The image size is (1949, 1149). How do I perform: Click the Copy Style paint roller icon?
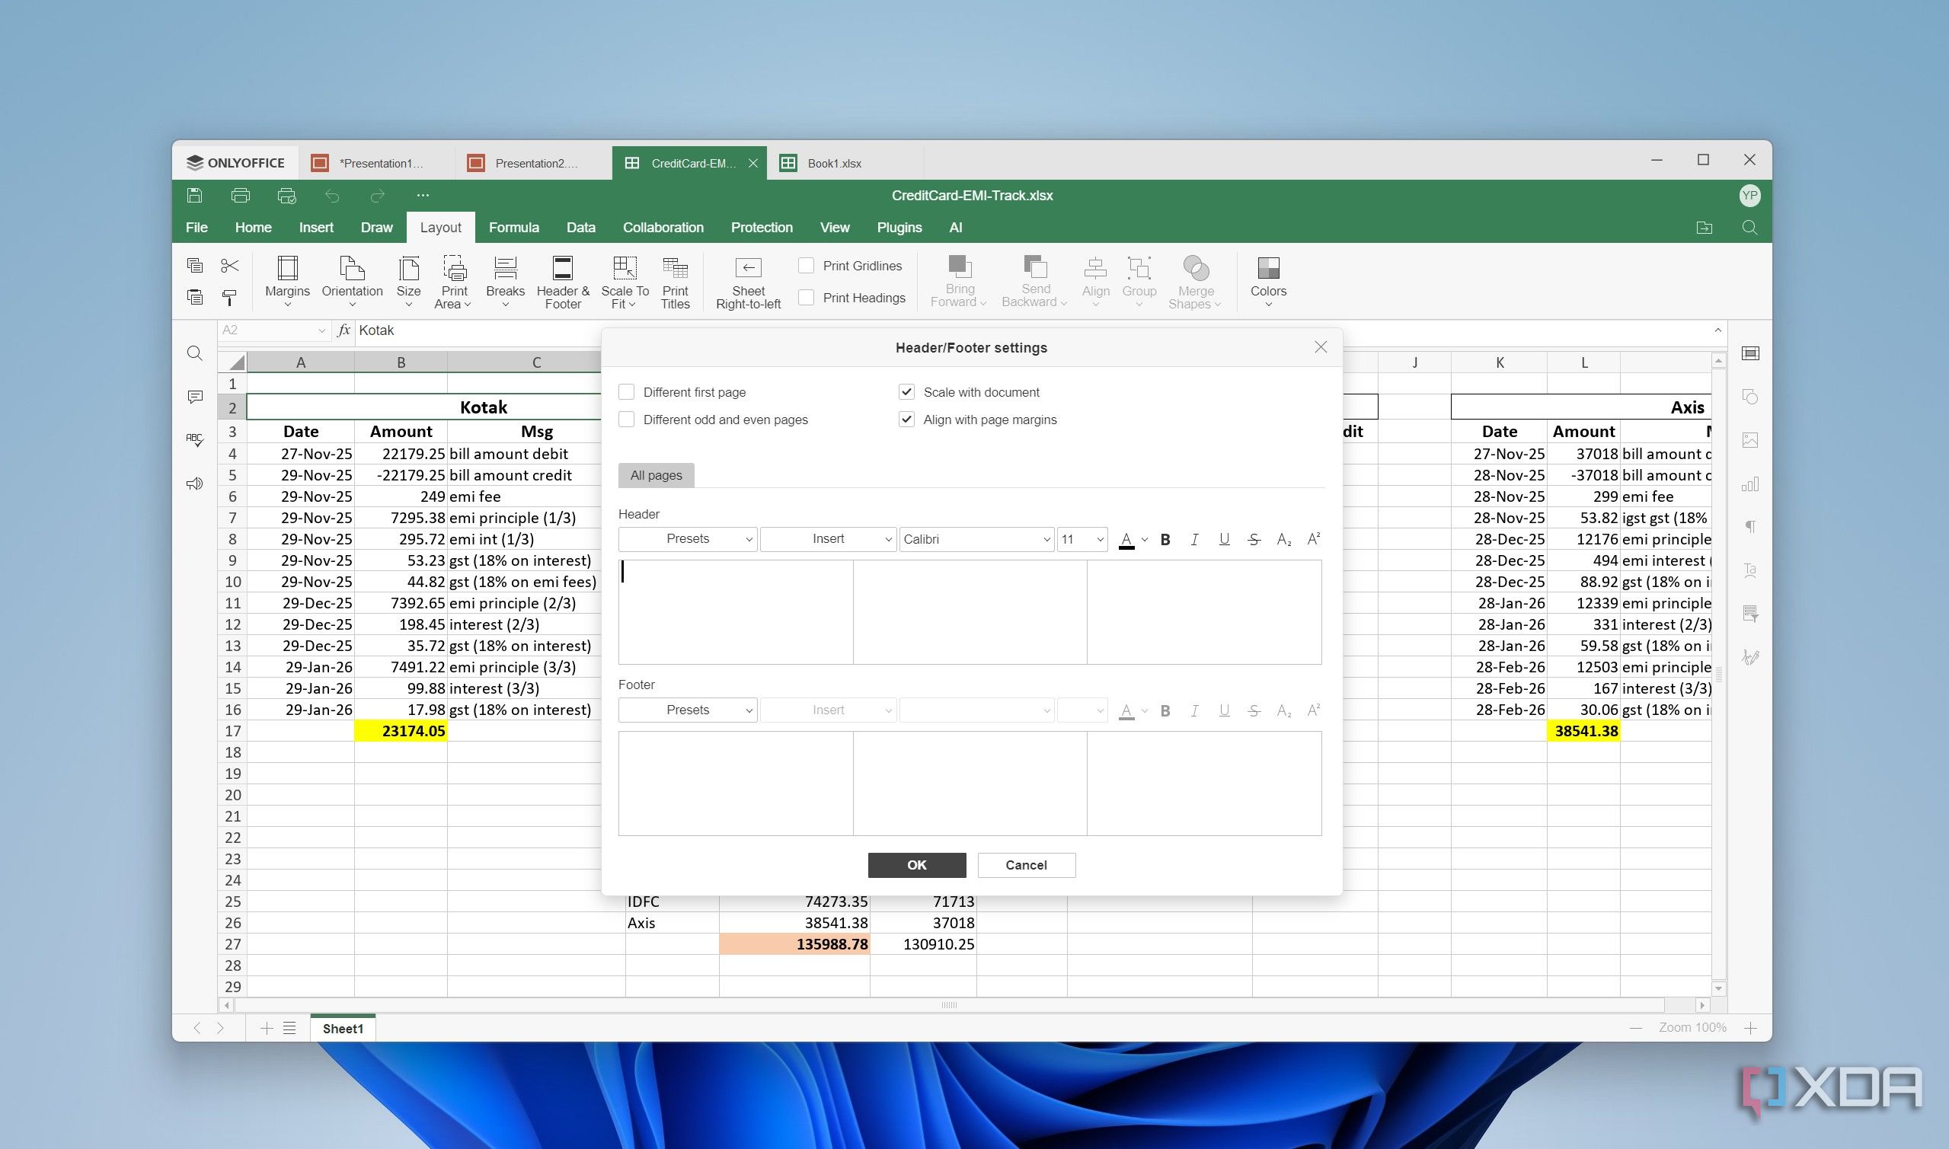tap(230, 297)
